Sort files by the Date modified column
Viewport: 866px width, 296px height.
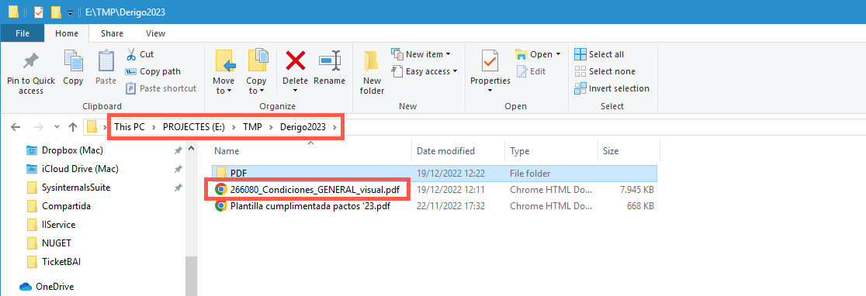445,151
